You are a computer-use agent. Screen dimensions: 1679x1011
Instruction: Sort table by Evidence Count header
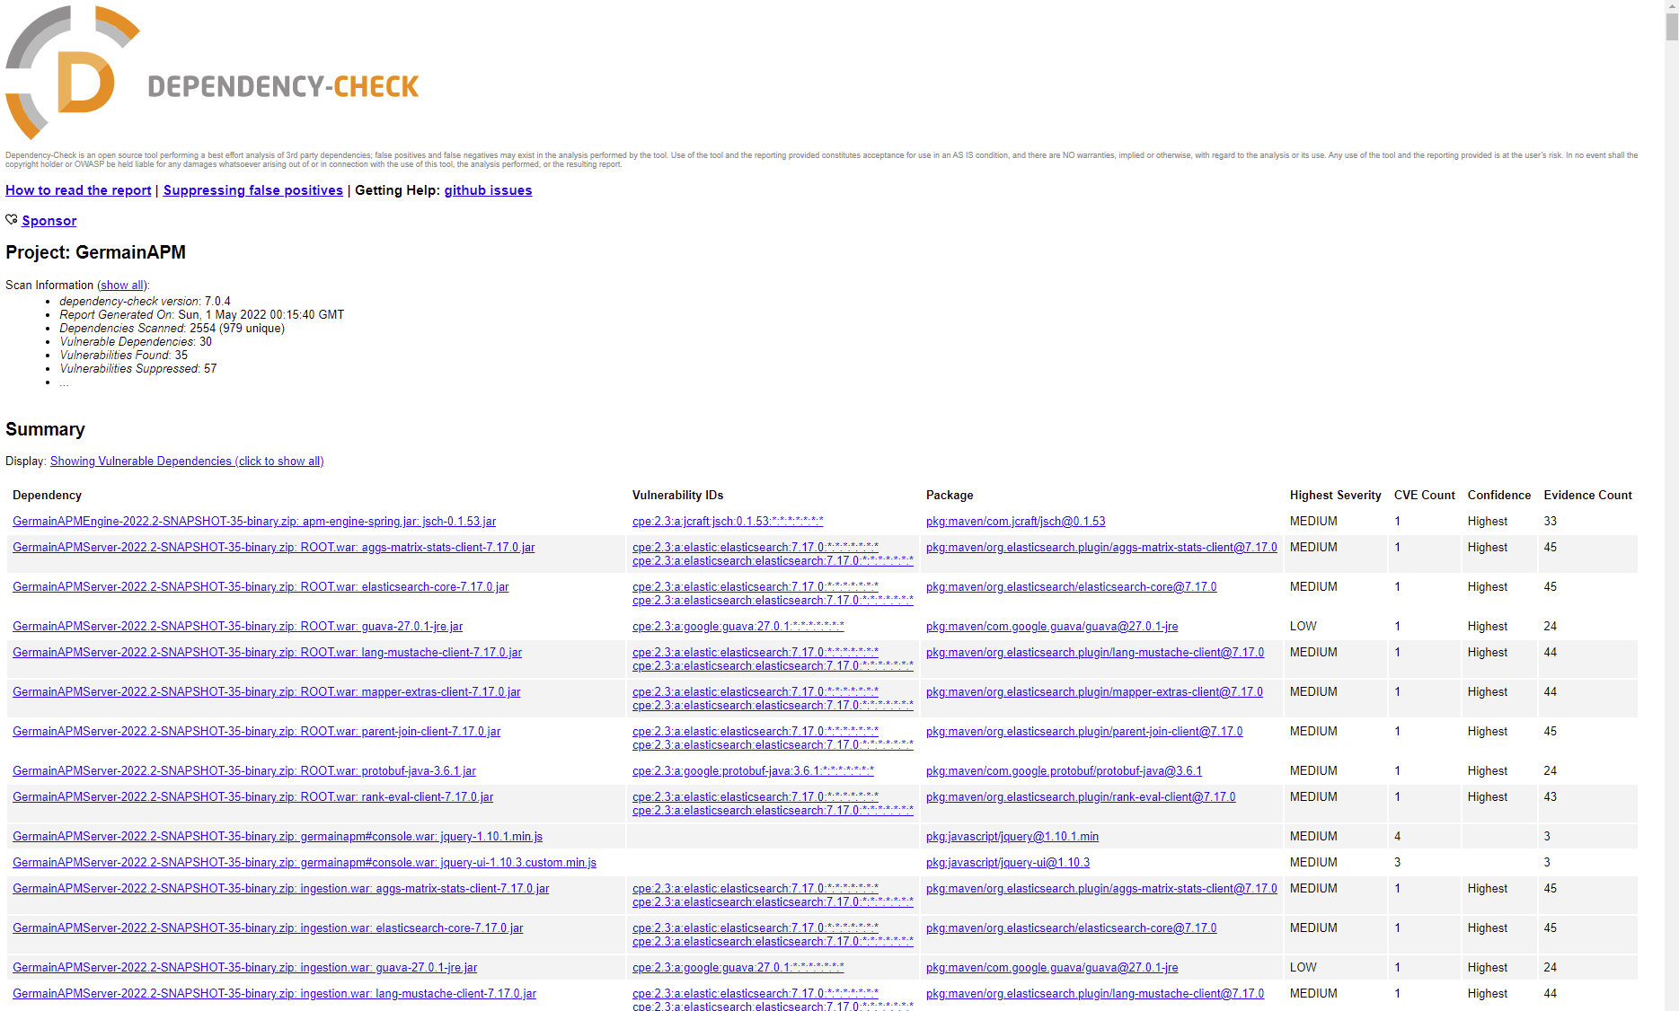point(1587,496)
